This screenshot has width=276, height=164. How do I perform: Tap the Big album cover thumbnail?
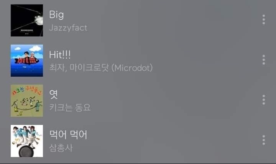tap(27, 20)
